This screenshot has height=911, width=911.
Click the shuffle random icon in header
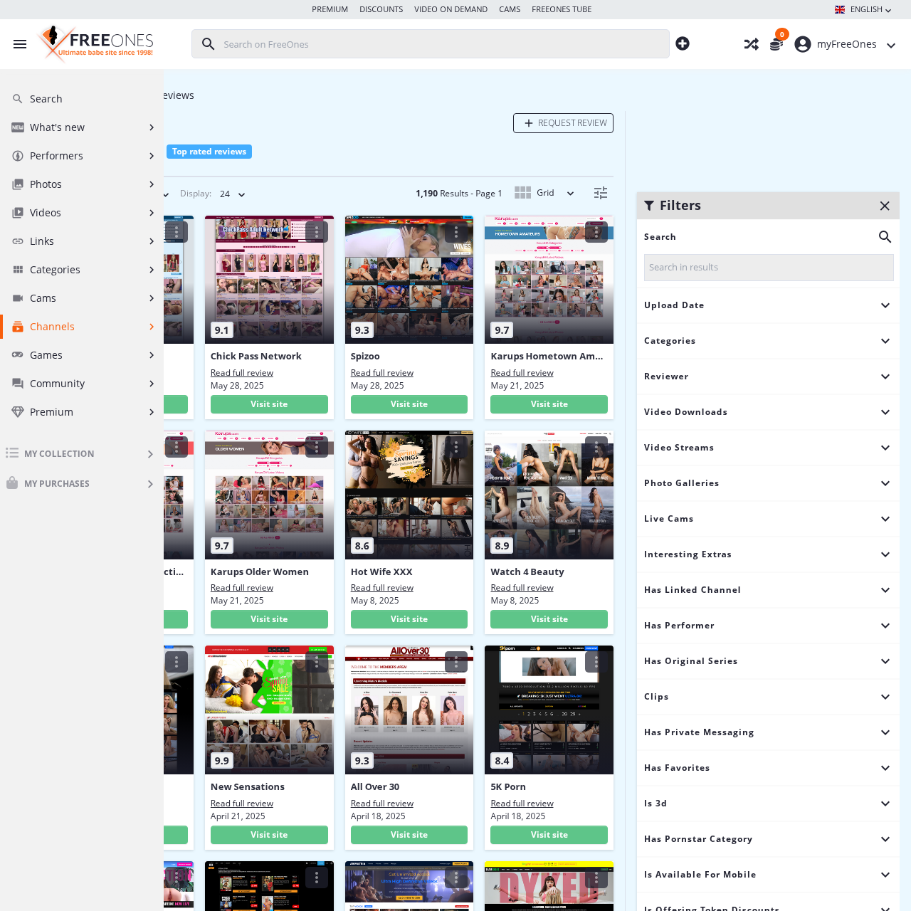751,44
